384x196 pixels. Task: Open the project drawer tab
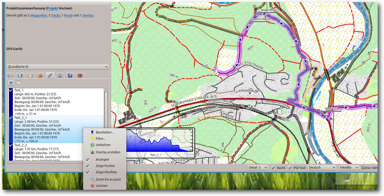(10, 76)
